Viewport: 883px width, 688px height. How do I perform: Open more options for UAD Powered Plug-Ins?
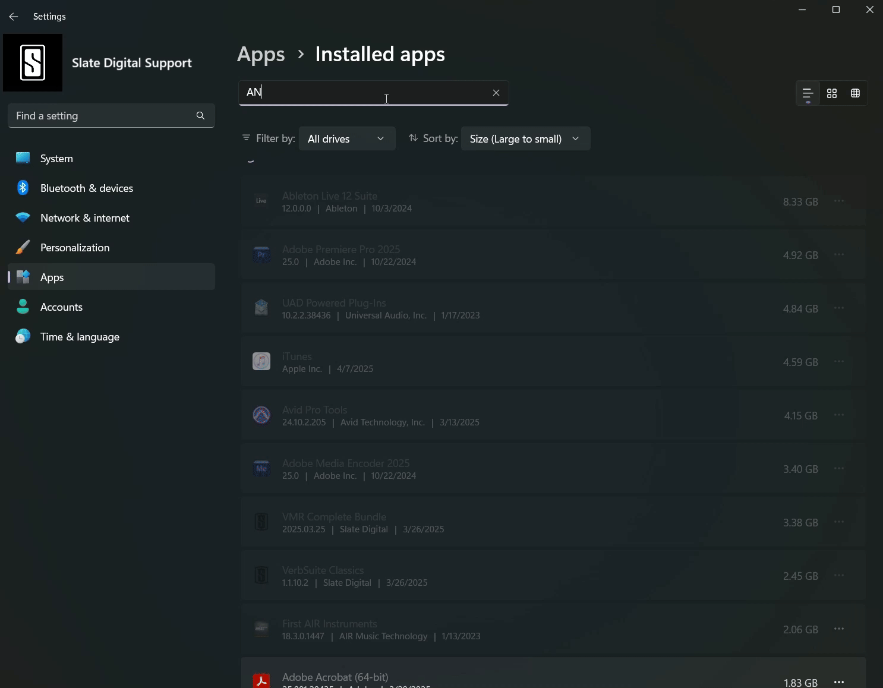coord(839,308)
